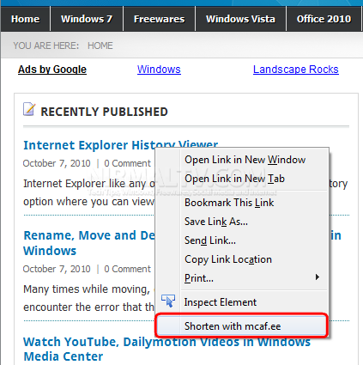
Task: Click the Recently Published notepad icon
Action: (x=29, y=109)
